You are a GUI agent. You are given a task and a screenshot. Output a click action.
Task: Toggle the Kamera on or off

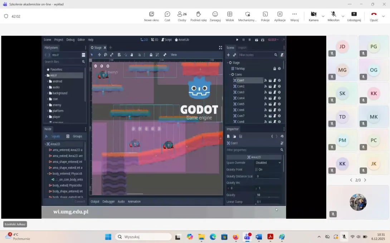coord(313,16)
